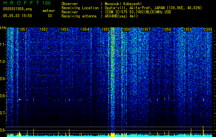216x137 pixels.
Task: Select the Ogata-vill. Akita-Pref. JAPAN location text
Action: click(x=153, y=8)
